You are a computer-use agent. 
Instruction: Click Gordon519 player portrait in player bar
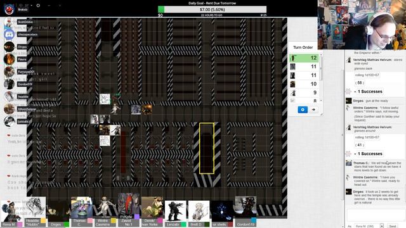click(246, 208)
